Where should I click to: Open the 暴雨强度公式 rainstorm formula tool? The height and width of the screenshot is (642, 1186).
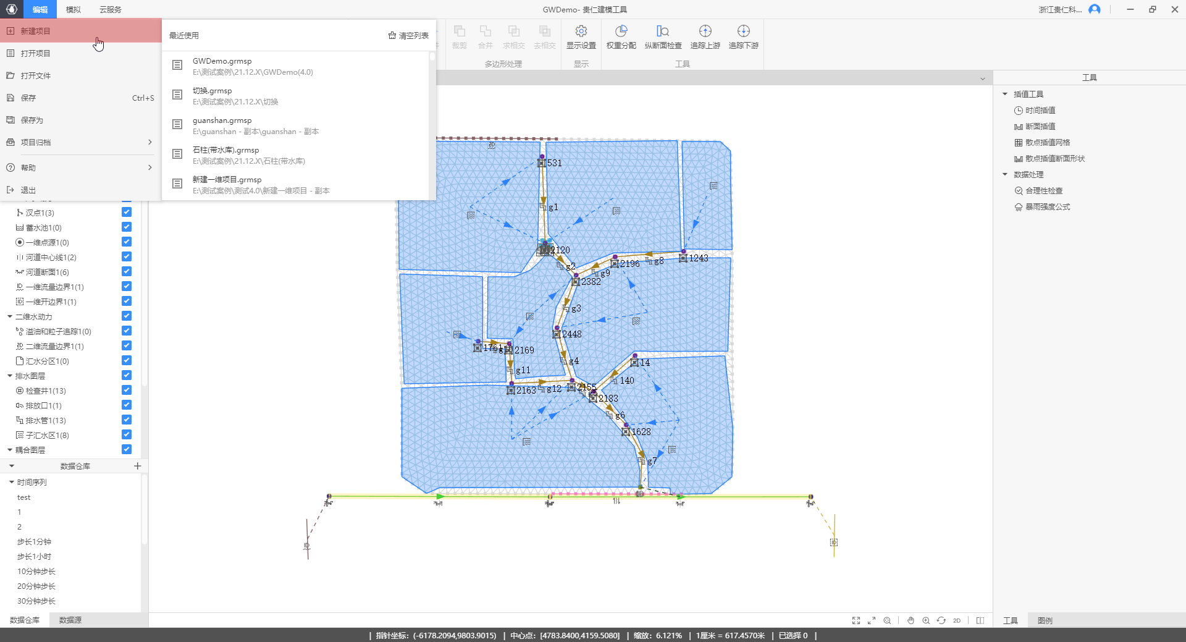1042,207
